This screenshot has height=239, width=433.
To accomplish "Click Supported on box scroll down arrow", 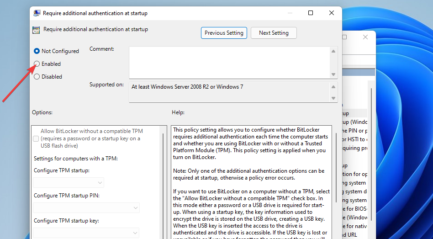I will click(333, 98).
